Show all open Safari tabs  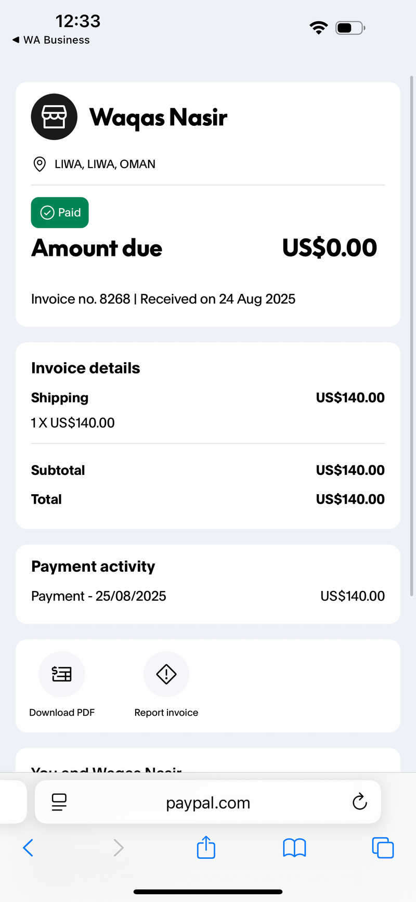tap(383, 847)
